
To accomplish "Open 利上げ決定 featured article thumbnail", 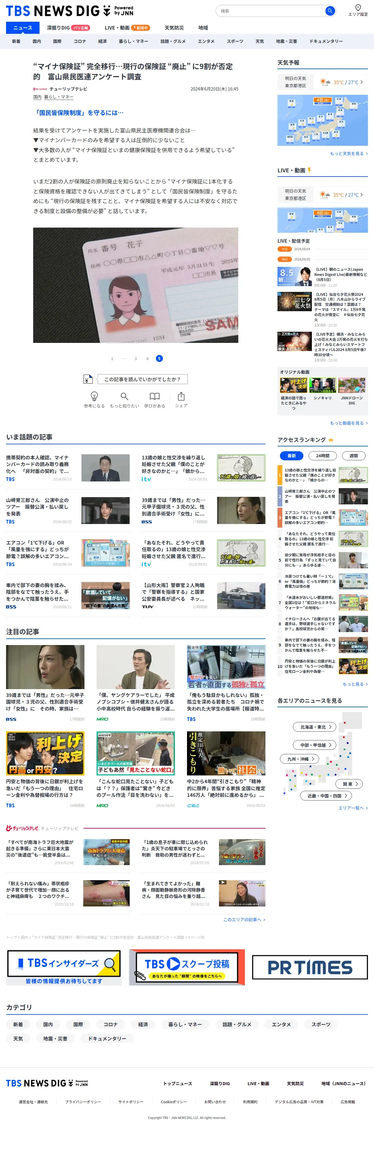I will 45,753.
